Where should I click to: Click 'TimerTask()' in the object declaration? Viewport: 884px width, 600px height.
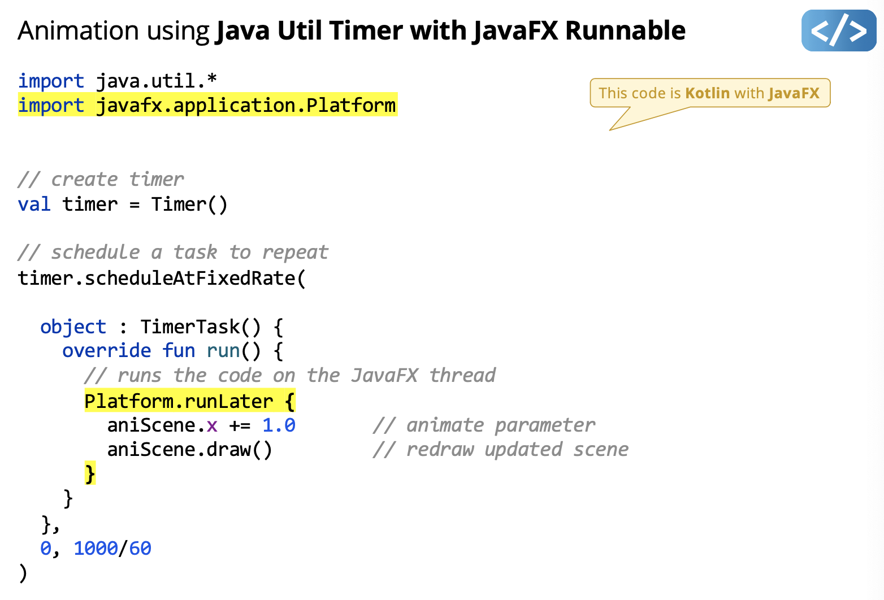(201, 327)
